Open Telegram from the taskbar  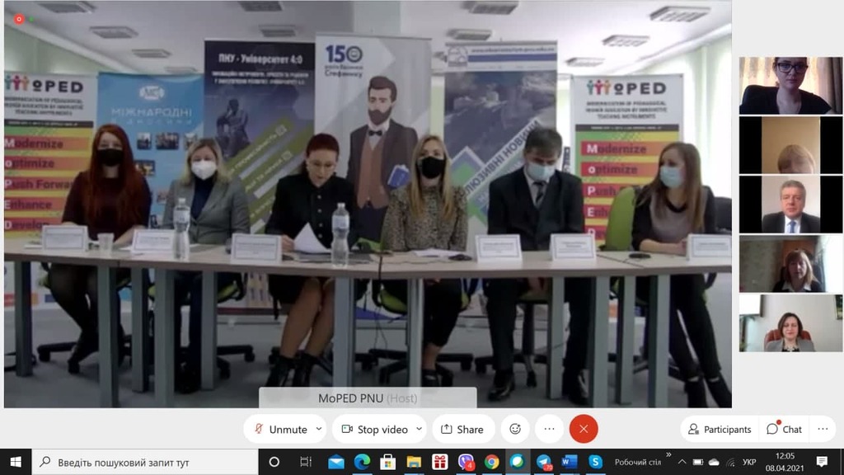pyautogui.click(x=544, y=462)
